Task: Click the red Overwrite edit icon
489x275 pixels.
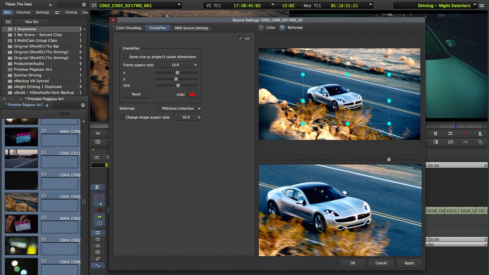Action: (x=465, y=133)
